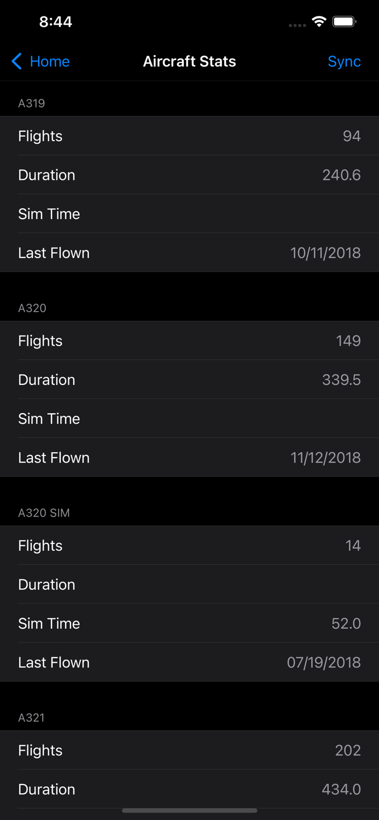Screen dimensions: 379x820
Task: Tap Sim Time value 52.0
Action: point(346,623)
